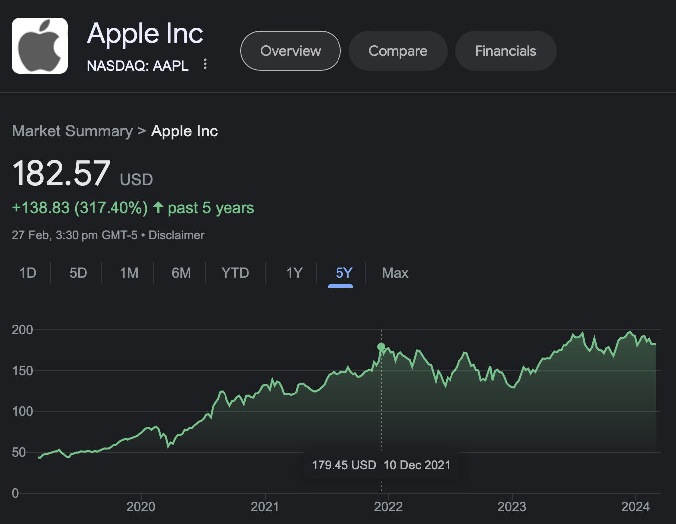Select the 1D time range
This screenshot has height=524, width=676.
(28, 273)
